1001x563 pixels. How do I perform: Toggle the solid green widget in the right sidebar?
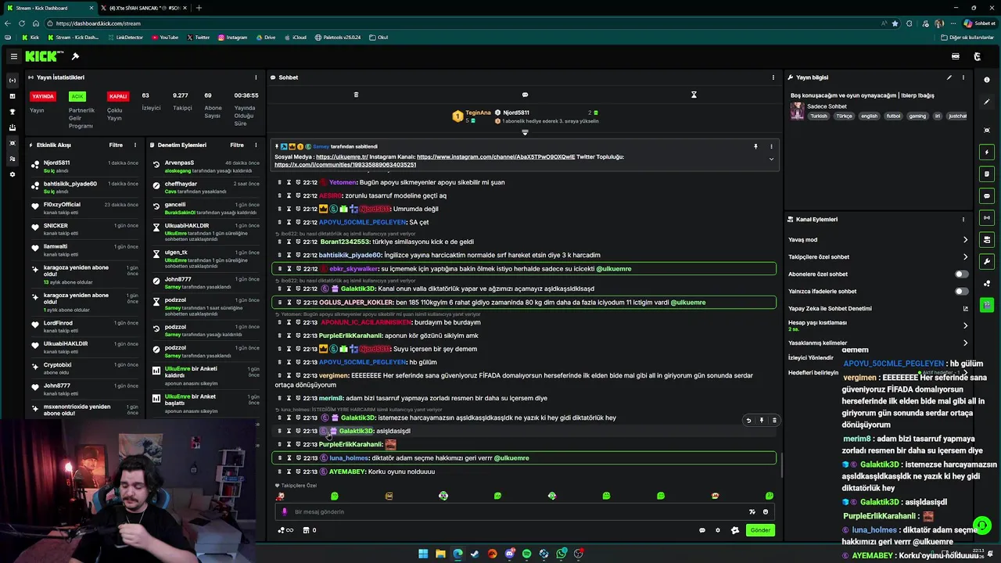click(987, 306)
